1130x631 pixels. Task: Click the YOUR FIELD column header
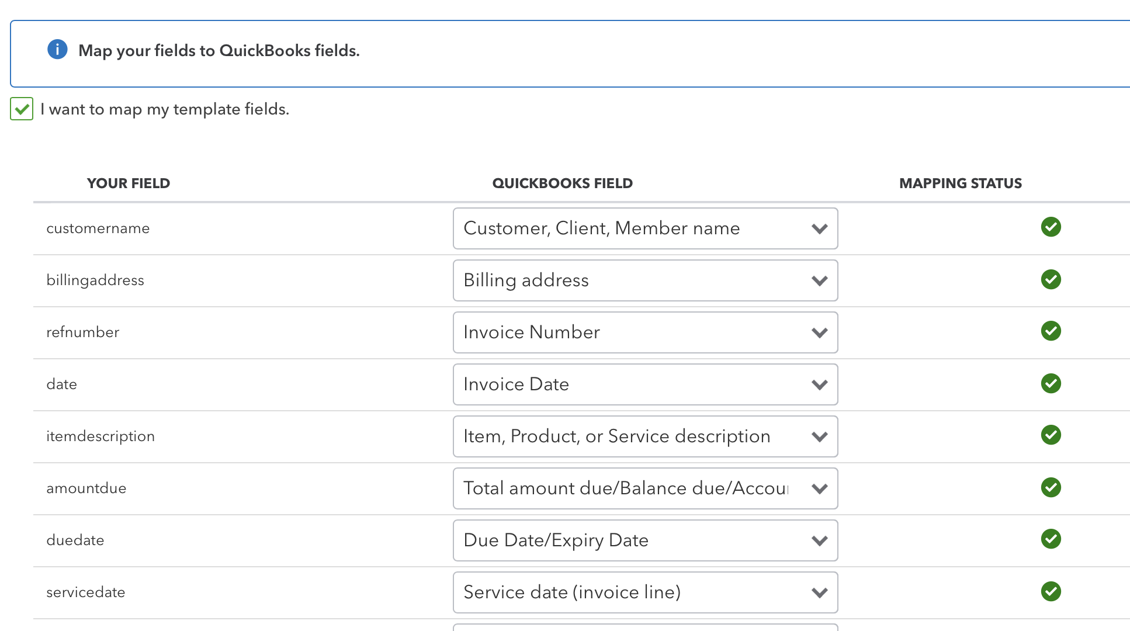(x=128, y=183)
